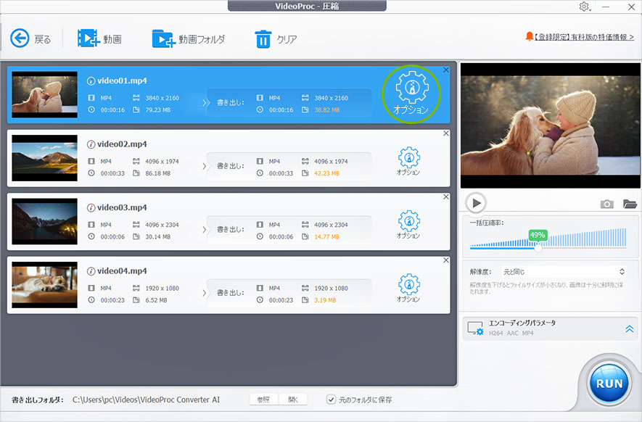The width and height of the screenshot is (642, 422).
Task: Open the settings gear in the title bar
Action: (585, 7)
